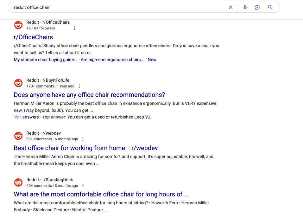Click Reddit logo beside r/BuyItForLife result
This screenshot has height=217, width=303.
pyautogui.click(x=18, y=83)
